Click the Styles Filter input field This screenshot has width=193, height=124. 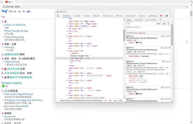140,24
